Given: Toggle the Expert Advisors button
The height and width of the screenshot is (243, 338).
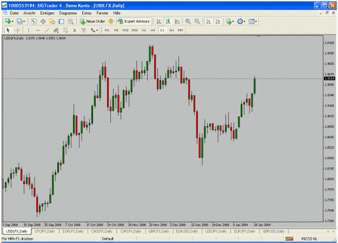Looking at the screenshot, I should point(134,21).
